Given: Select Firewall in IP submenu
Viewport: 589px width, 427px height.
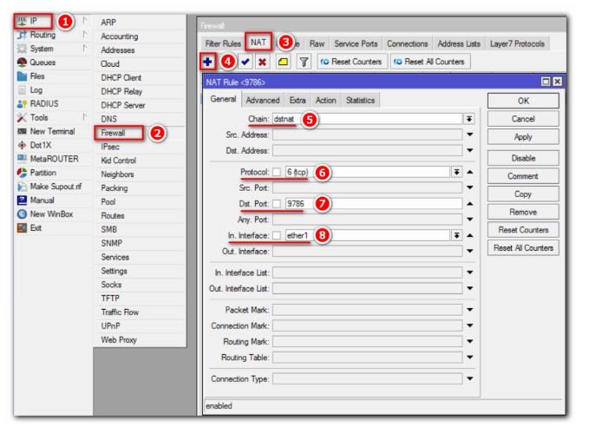Looking at the screenshot, I should pos(120,133).
